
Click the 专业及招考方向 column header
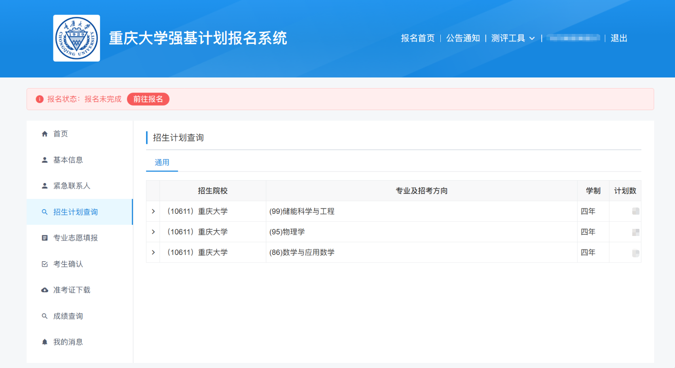tap(422, 191)
